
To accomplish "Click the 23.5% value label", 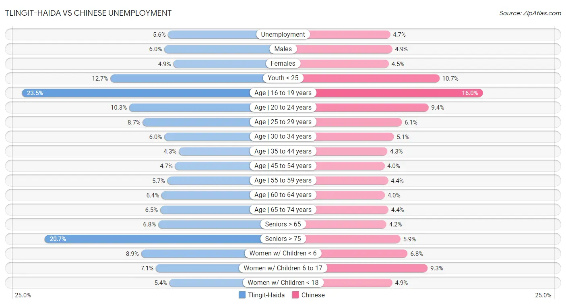I will pyautogui.click(x=35, y=93).
